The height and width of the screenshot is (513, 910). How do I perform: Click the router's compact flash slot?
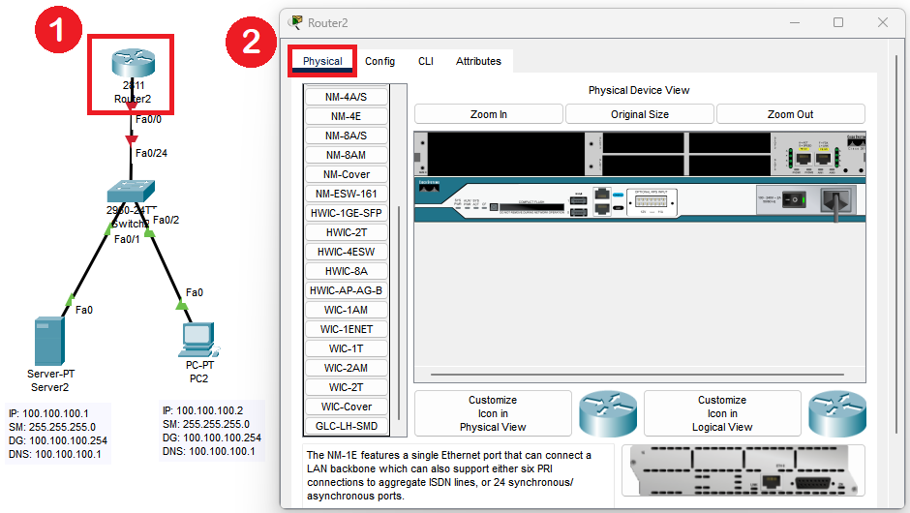531,206
